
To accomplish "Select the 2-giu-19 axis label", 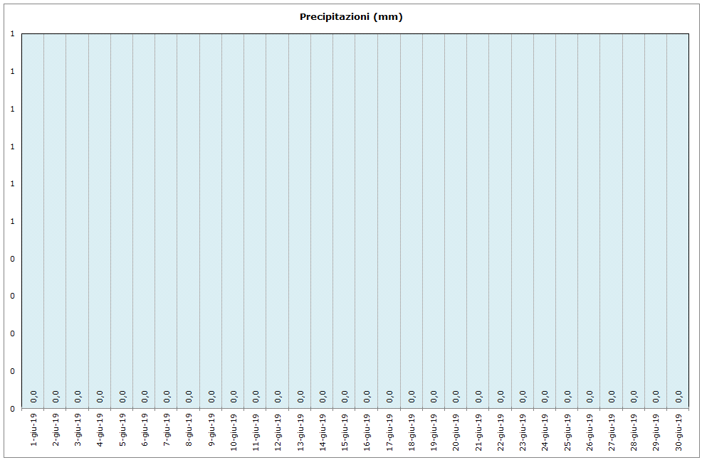I will [56, 429].
